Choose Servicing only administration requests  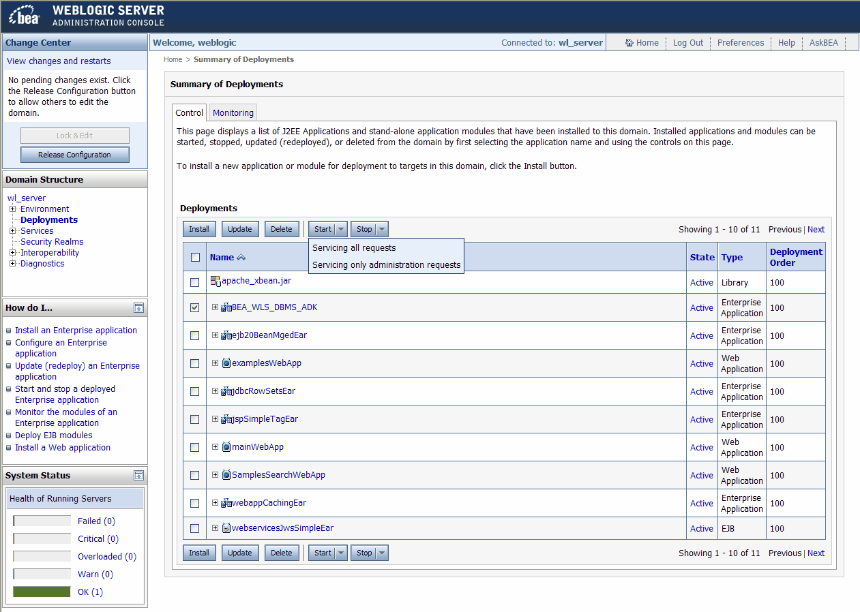(x=386, y=265)
